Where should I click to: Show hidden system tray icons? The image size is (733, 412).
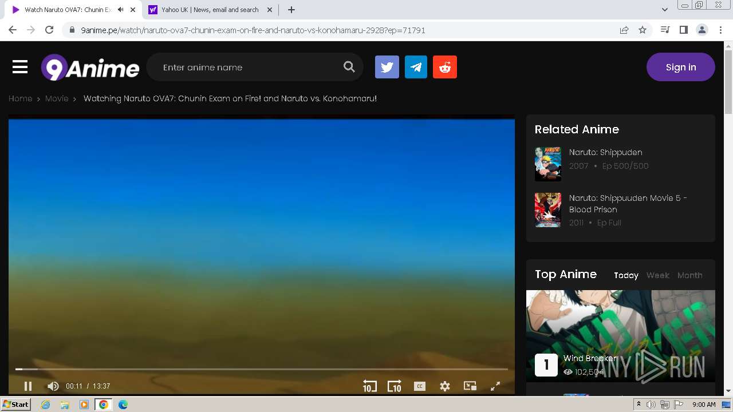coord(639,405)
